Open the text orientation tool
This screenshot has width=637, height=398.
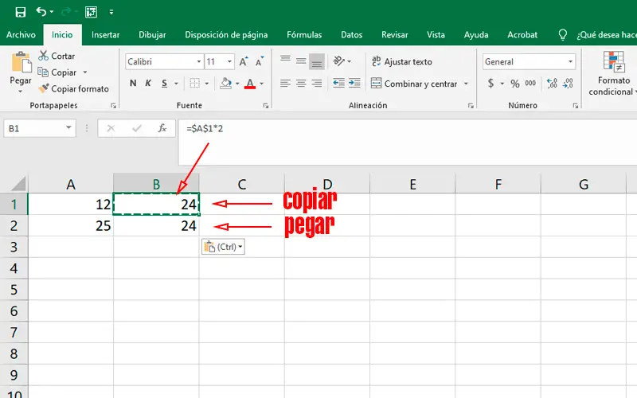tap(339, 61)
